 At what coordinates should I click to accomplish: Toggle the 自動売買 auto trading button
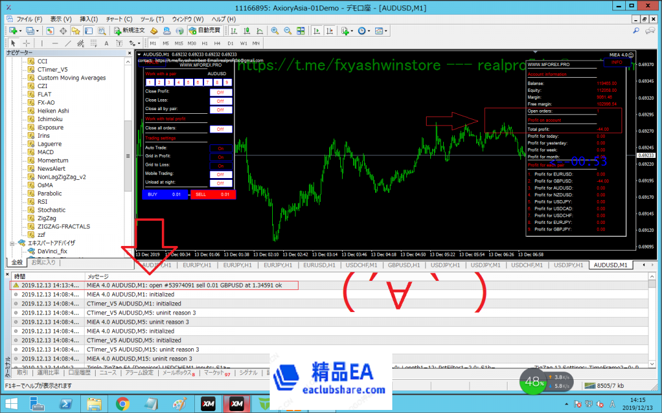click(x=205, y=31)
